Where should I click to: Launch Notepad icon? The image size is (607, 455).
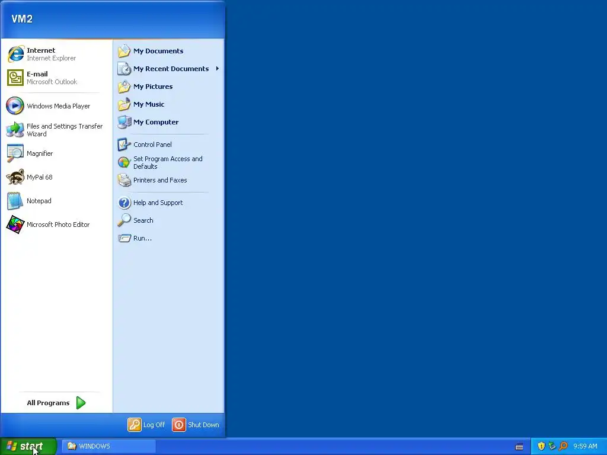(x=15, y=201)
